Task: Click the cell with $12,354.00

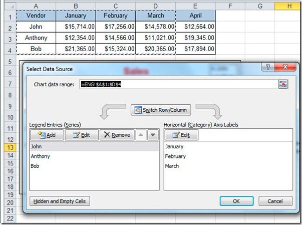Action: (x=76, y=38)
